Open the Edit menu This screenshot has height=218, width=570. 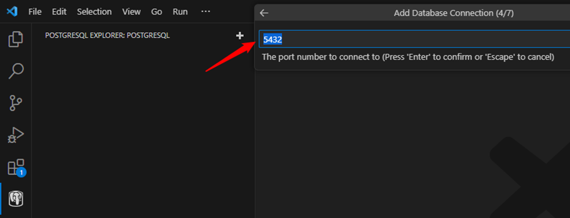(59, 12)
